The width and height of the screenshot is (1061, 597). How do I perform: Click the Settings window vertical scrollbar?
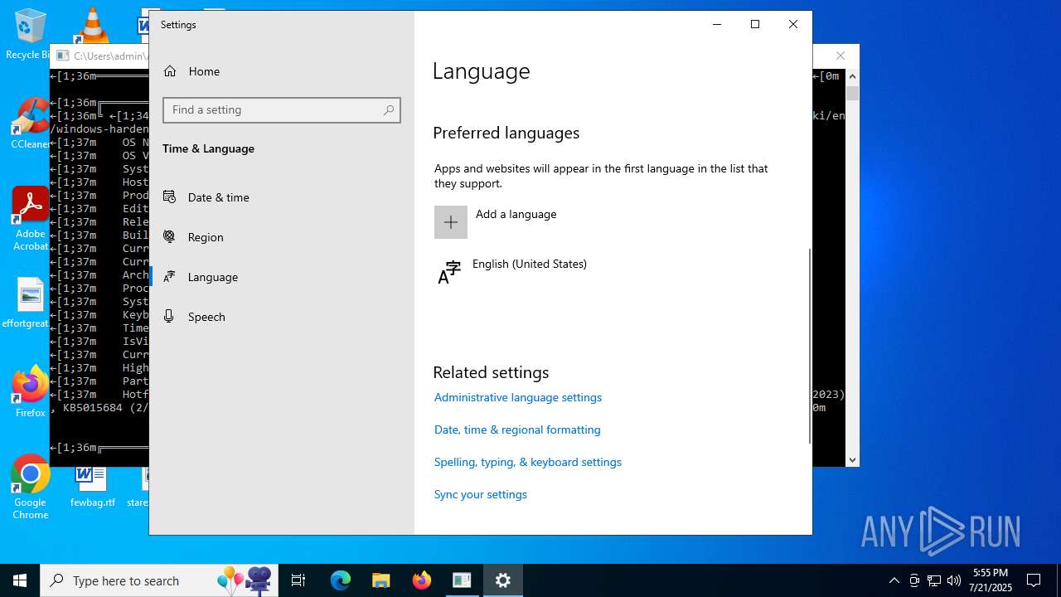pyautogui.click(x=809, y=346)
